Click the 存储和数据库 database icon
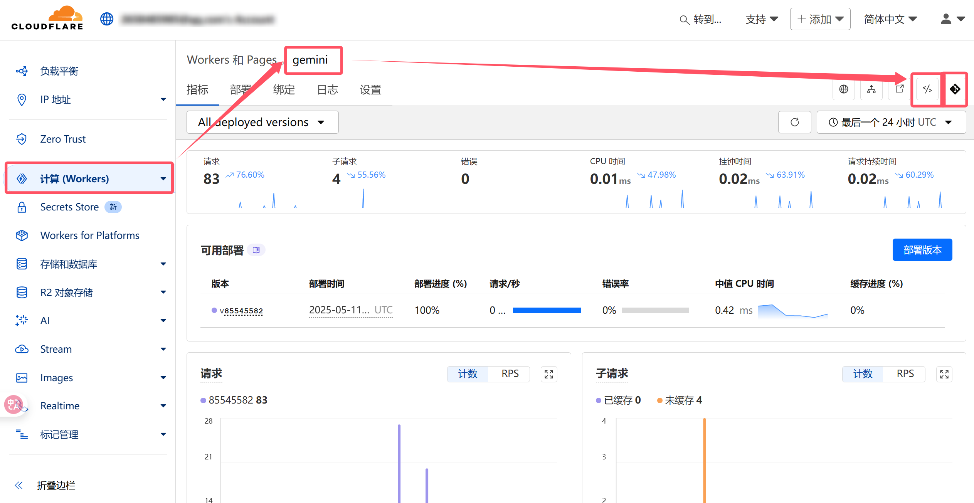Screen dimensions: 974x503 tap(22, 264)
